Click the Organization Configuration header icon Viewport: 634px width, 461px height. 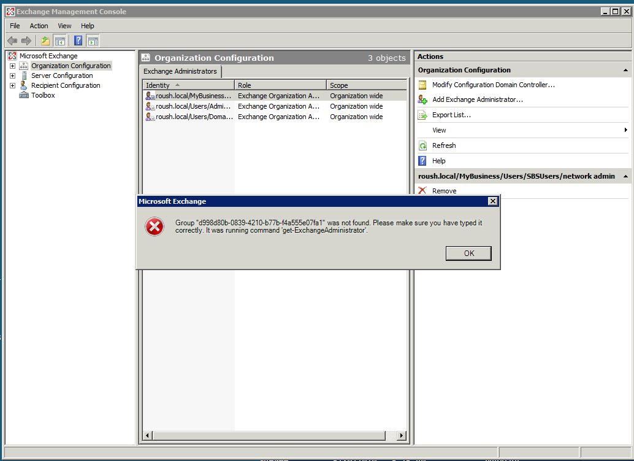point(145,58)
